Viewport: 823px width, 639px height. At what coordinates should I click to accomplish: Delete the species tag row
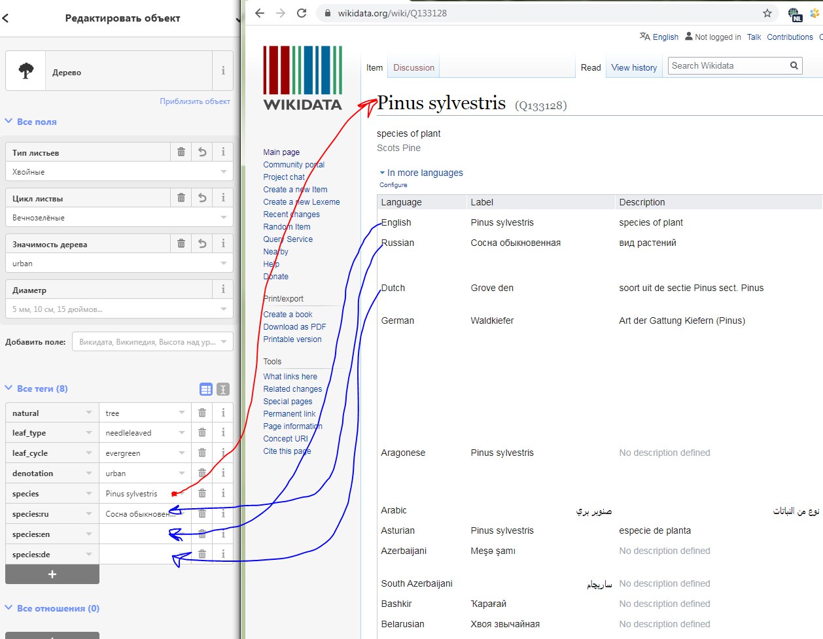click(x=202, y=493)
